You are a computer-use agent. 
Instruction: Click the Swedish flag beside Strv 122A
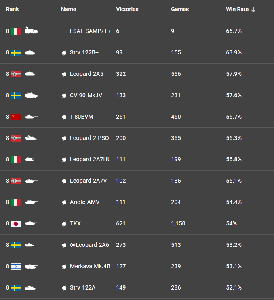pos(16,287)
